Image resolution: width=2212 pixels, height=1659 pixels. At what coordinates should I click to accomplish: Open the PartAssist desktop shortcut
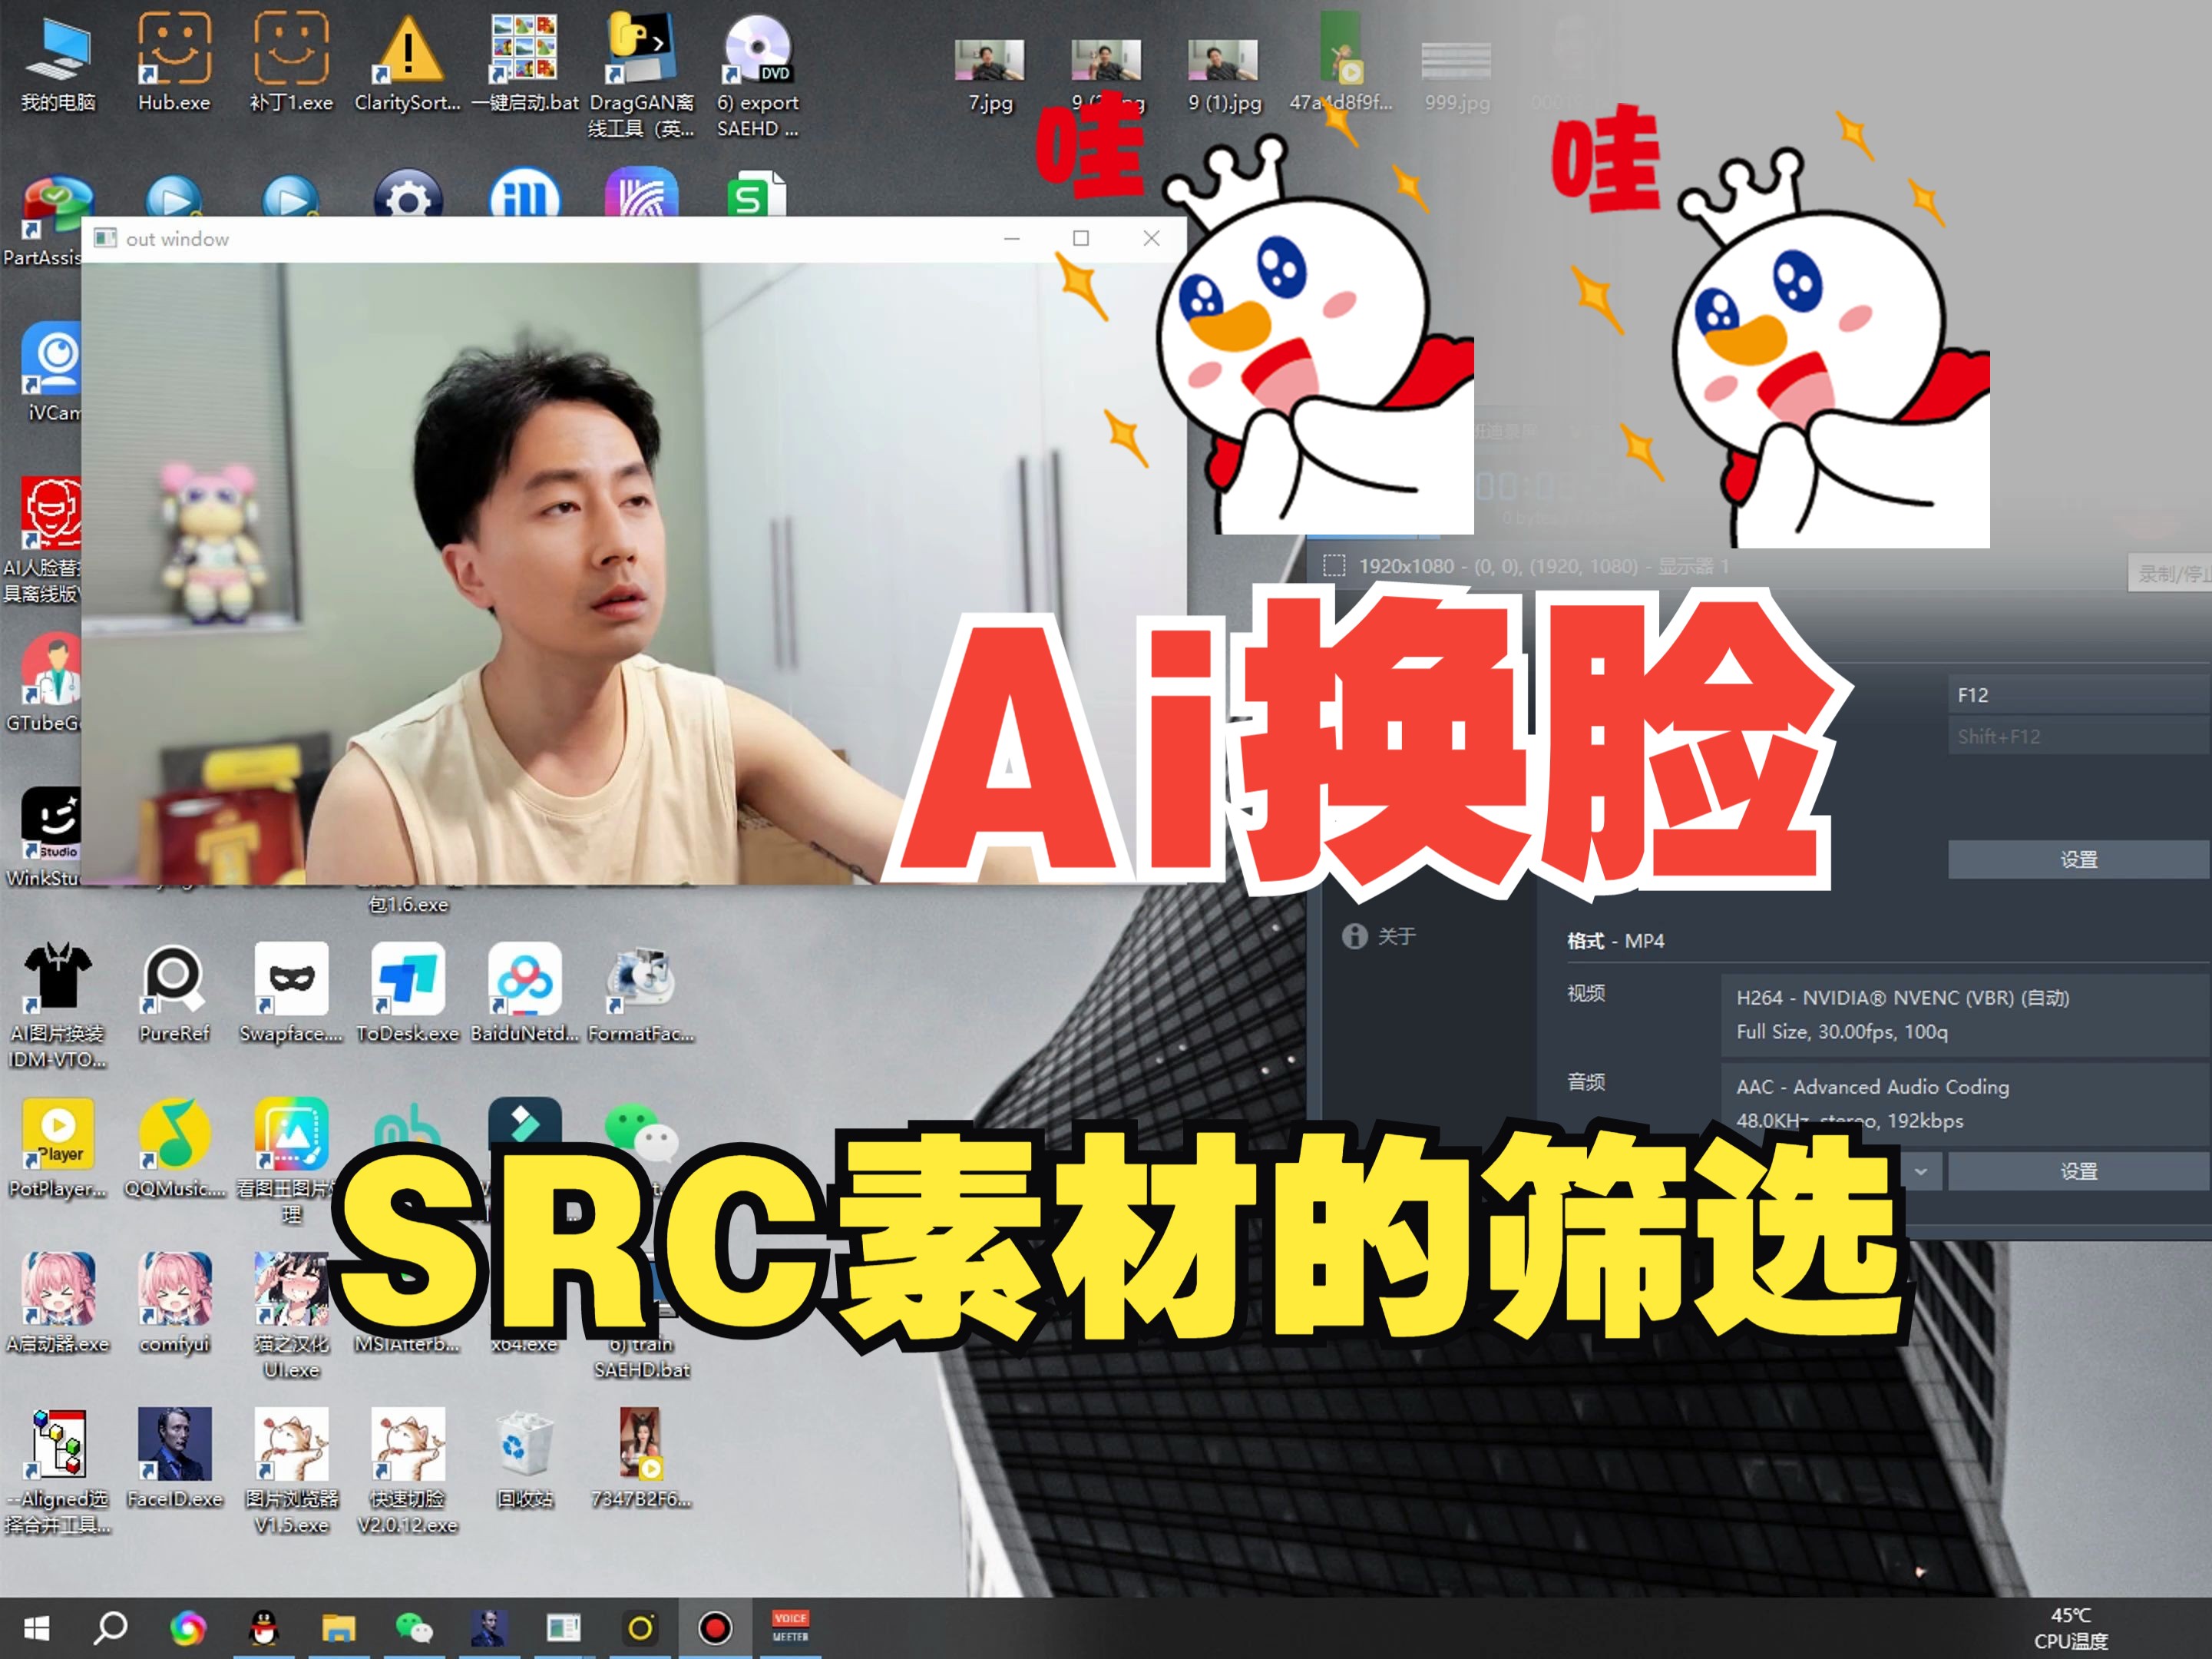(x=42, y=222)
